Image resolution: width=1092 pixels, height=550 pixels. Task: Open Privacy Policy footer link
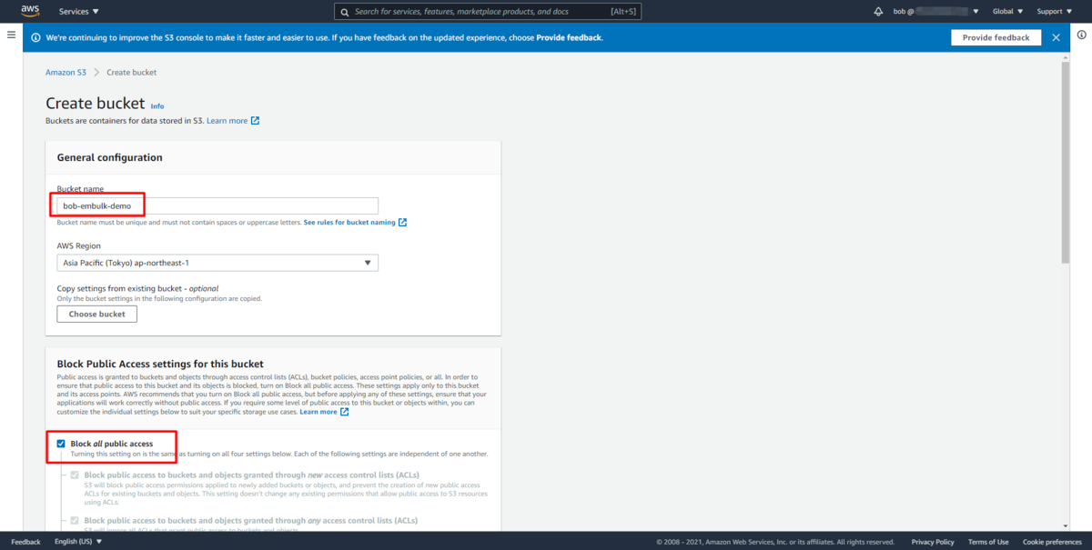click(933, 542)
